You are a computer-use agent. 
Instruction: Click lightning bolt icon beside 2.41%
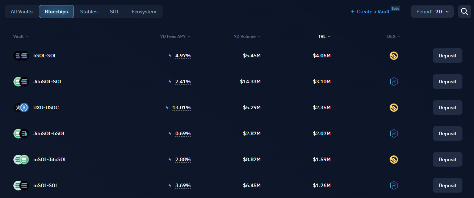(x=170, y=82)
